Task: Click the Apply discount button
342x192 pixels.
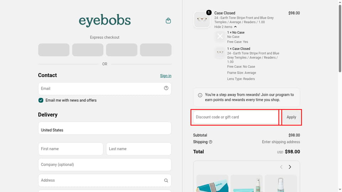Action: (x=291, y=117)
